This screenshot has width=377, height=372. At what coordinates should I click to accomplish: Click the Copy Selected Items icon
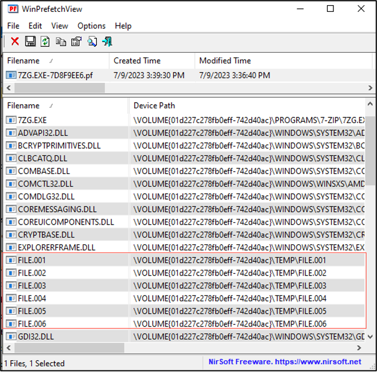(x=61, y=41)
